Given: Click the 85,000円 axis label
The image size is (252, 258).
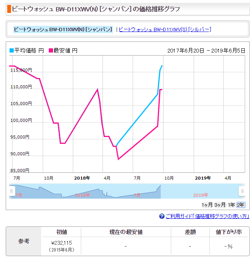Looking at the screenshot, I should (20, 170).
